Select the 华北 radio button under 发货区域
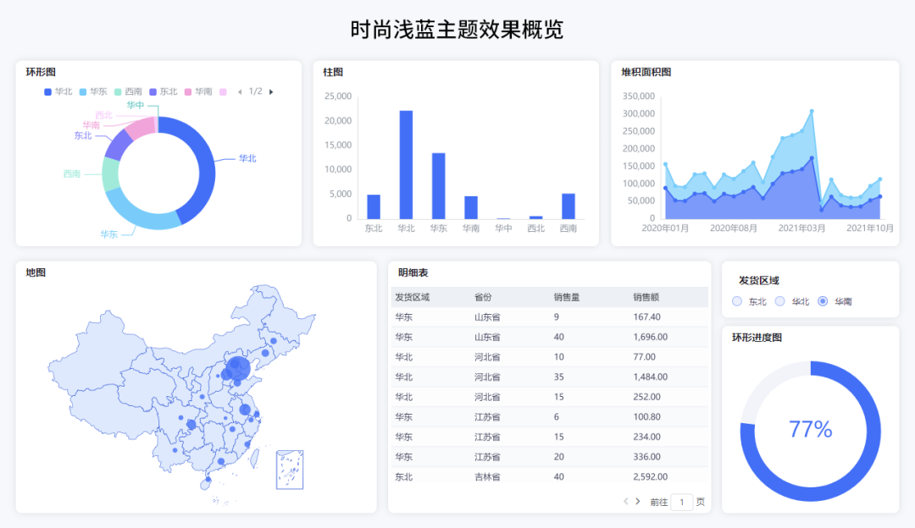This screenshot has width=915, height=528. 779,300
